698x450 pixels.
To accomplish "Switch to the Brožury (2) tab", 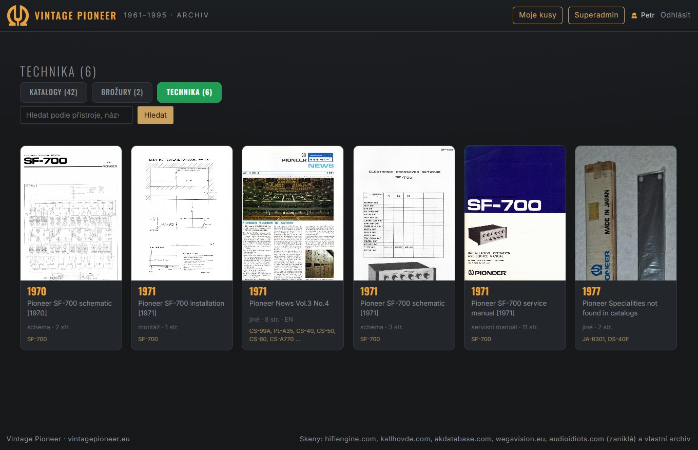I will point(122,92).
